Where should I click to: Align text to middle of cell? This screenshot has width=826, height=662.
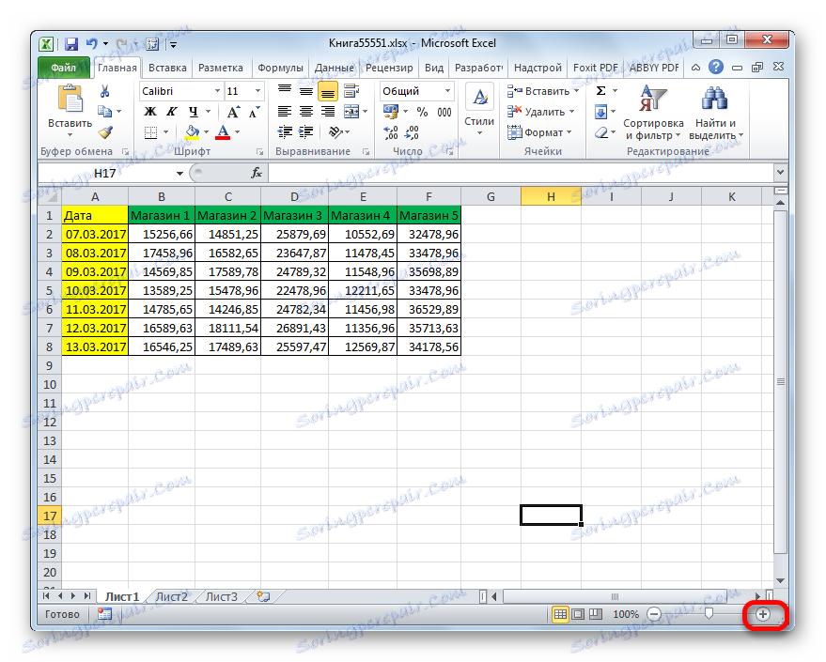(x=306, y=91)
